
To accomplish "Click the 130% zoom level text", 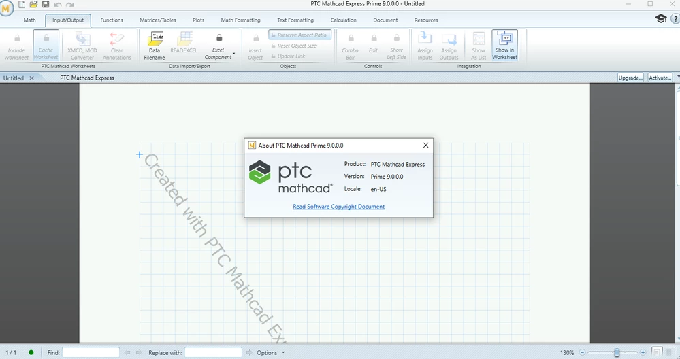I will click(567, 352).
